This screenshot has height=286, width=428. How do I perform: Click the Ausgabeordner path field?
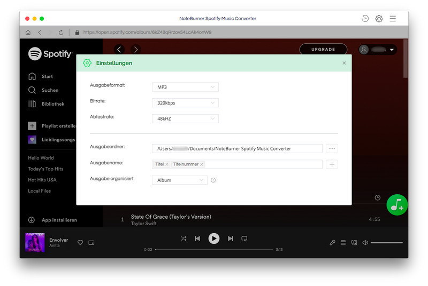pyautogui.click(x=237, y=148)
